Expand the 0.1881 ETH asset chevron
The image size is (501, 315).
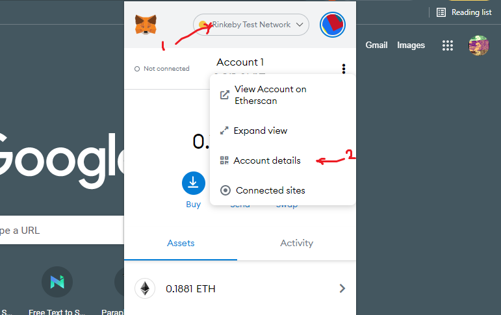342,288
